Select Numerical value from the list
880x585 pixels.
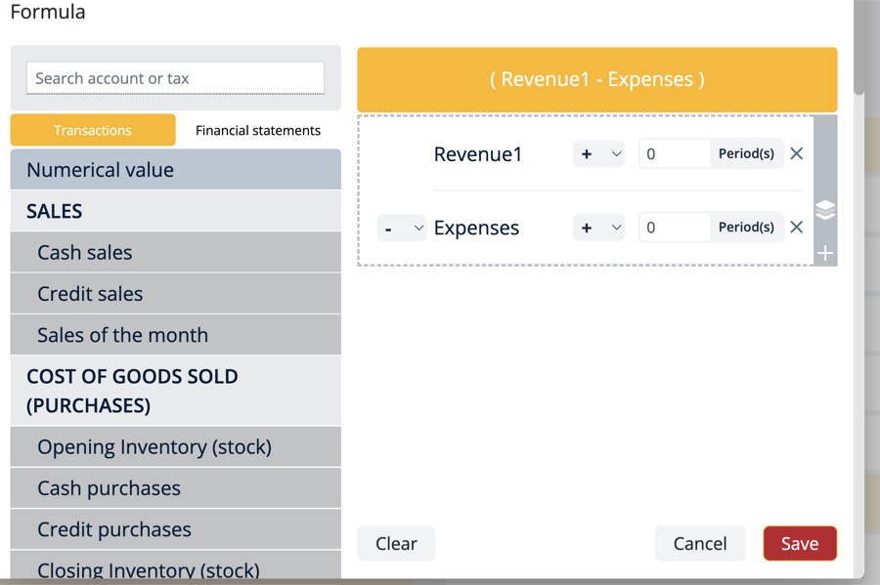(176, 169)
